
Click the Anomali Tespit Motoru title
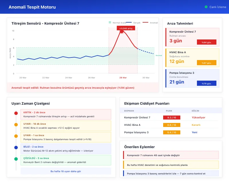point(31,7)
